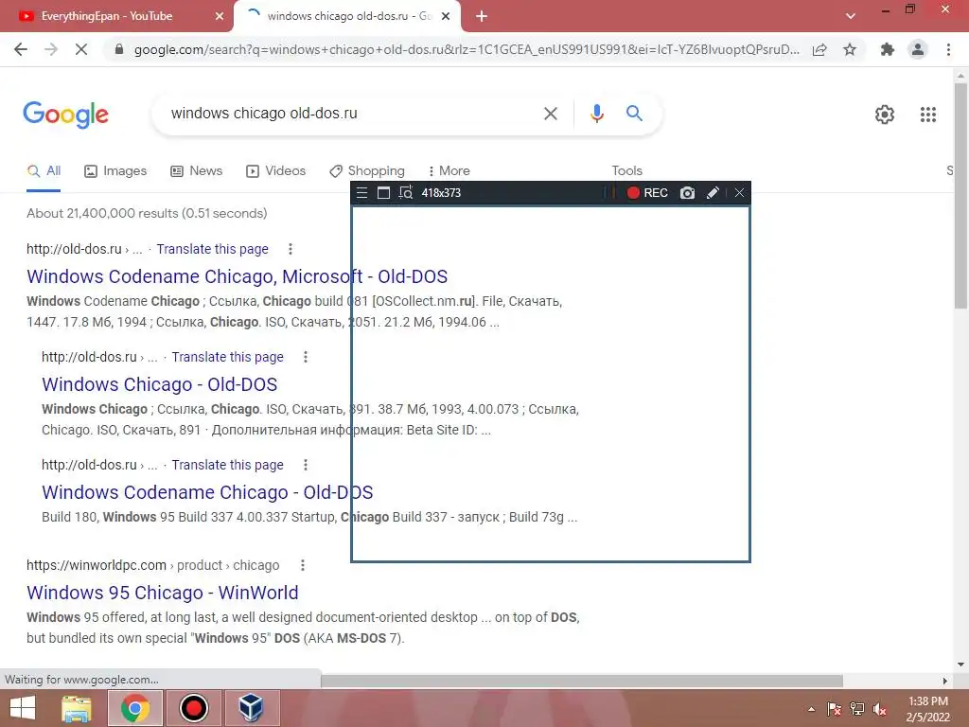Click the muted volume tray icon
Screen dimensions: 969x727
point(879,709)
